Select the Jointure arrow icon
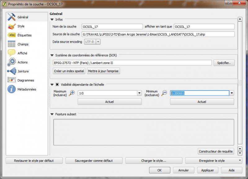Image resolution: width=248 pixels, height=179 pixels. tap(12, 71)
